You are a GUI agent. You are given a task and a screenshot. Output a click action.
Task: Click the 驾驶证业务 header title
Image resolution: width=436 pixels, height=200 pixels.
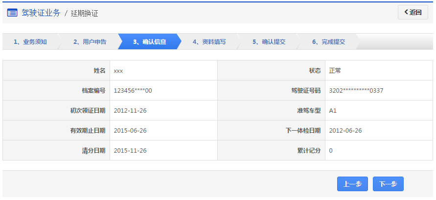(41, 13)
